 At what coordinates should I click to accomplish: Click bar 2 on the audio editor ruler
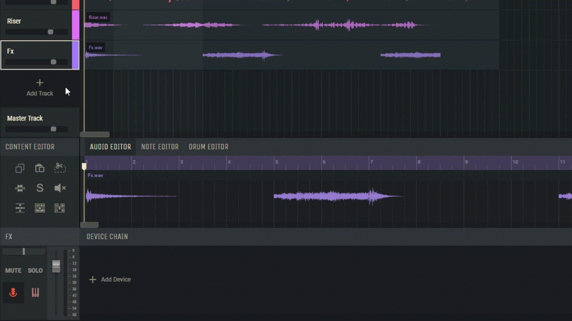pyautogui.click(x=134, y=162)
